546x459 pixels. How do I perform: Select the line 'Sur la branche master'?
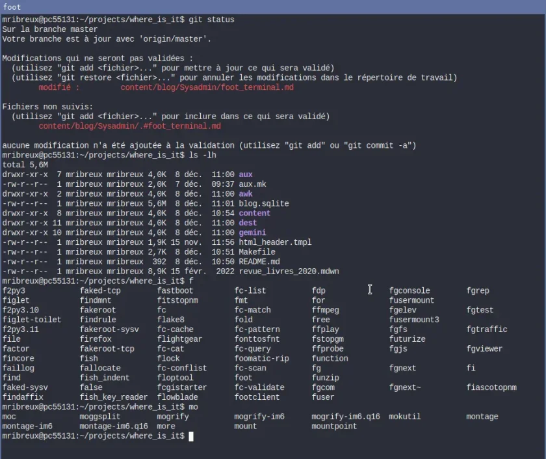50,29
